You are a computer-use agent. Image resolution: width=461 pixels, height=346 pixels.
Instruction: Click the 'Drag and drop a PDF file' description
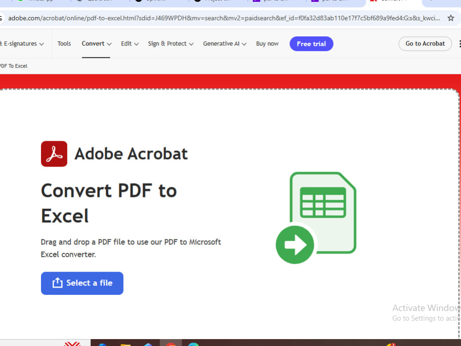tap(131, 248)
